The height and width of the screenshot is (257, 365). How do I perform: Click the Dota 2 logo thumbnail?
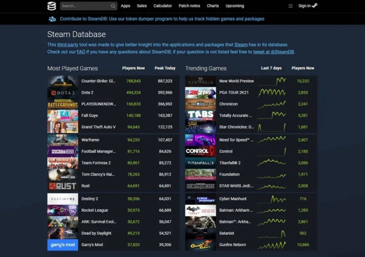[x=63, y=93]
